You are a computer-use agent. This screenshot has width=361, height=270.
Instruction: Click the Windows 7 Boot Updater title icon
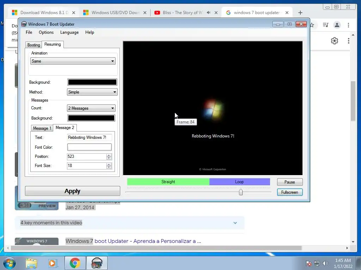(24, 24)
